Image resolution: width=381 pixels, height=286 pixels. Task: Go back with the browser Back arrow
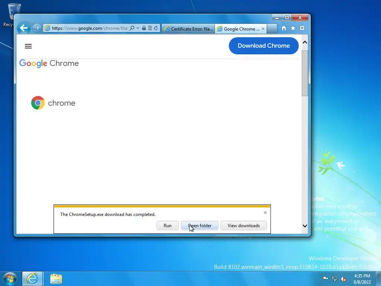24,28
